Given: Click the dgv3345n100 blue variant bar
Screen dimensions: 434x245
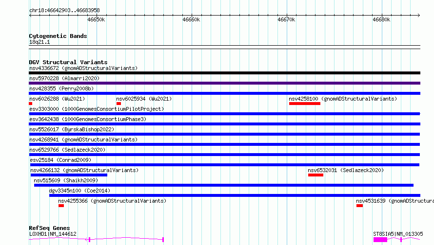Looking at the screenshot, I should point(235,195).
